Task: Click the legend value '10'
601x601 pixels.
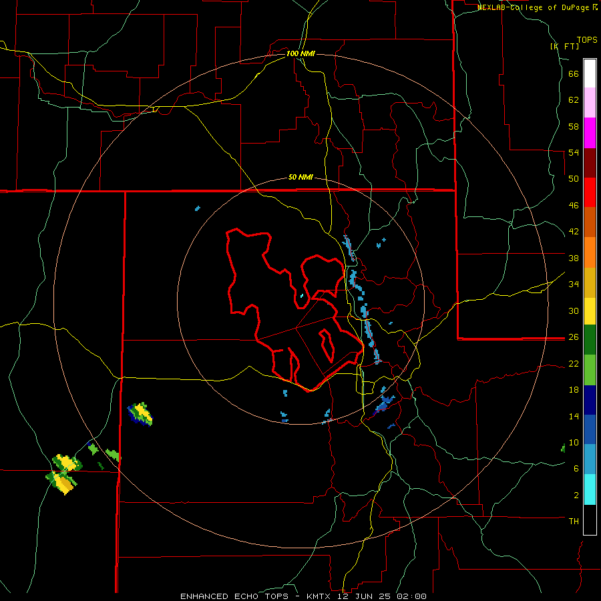Action: (x=574, y=442)
